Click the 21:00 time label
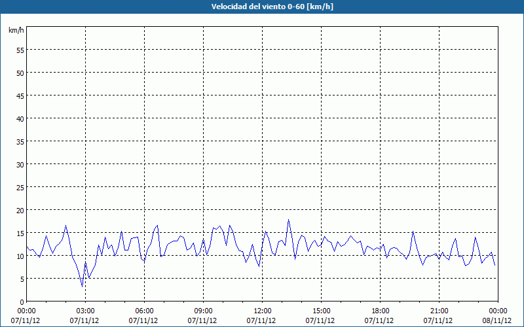This screenshot has width=524, height=327. coord(439,311)
